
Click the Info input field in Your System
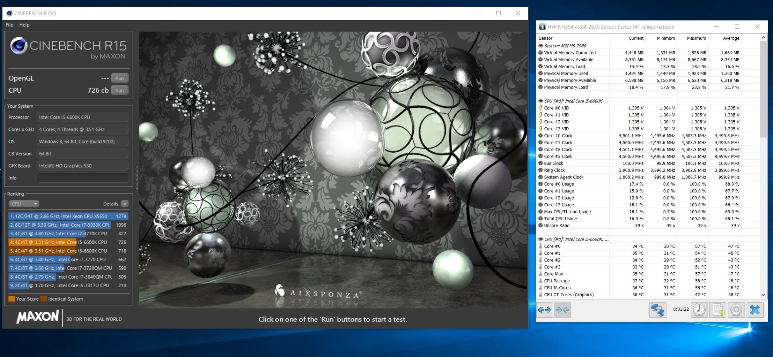coord(82,178)
